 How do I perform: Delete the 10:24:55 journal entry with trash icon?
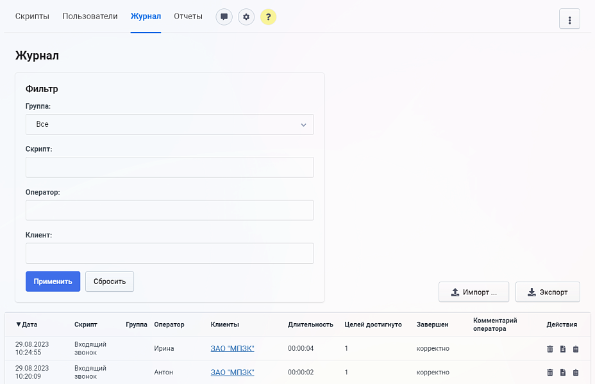pyautogui.click(x=549, y=349)
